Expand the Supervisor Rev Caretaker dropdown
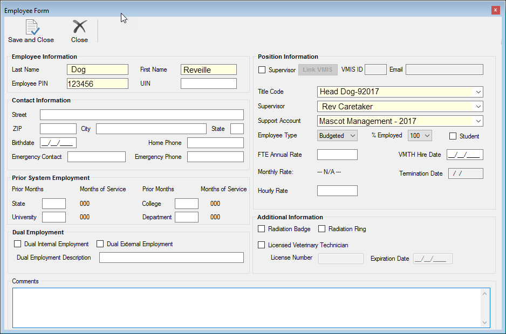This screenshot has width=506, height=334. [x=478, y=106]
